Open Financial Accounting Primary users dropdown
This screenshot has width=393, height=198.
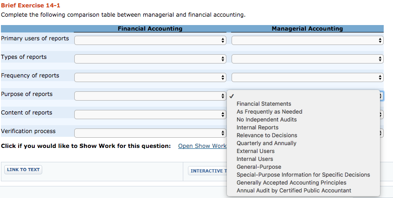pos(150,40)
